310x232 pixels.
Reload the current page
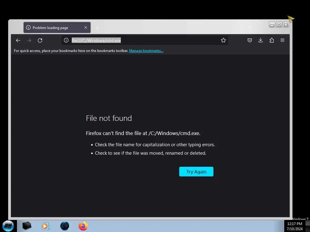(40, 40)
